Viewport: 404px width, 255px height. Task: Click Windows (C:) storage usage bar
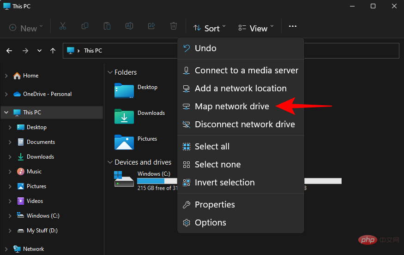pyautogui.click(x=157, y=181)
